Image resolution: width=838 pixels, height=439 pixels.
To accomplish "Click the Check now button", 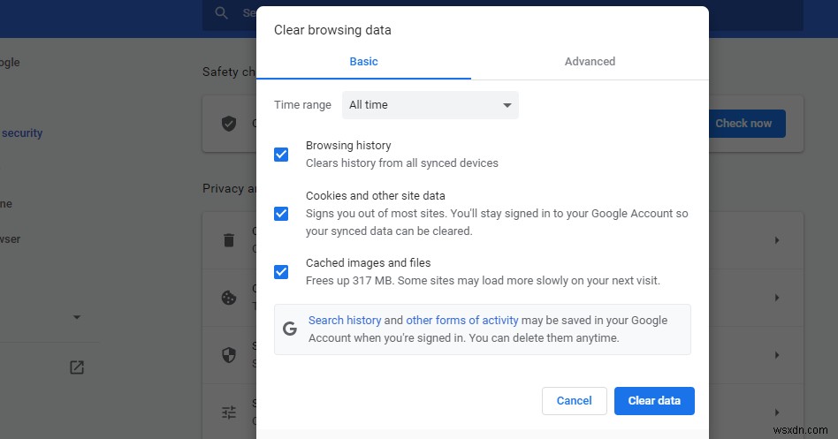I will 747,124.
